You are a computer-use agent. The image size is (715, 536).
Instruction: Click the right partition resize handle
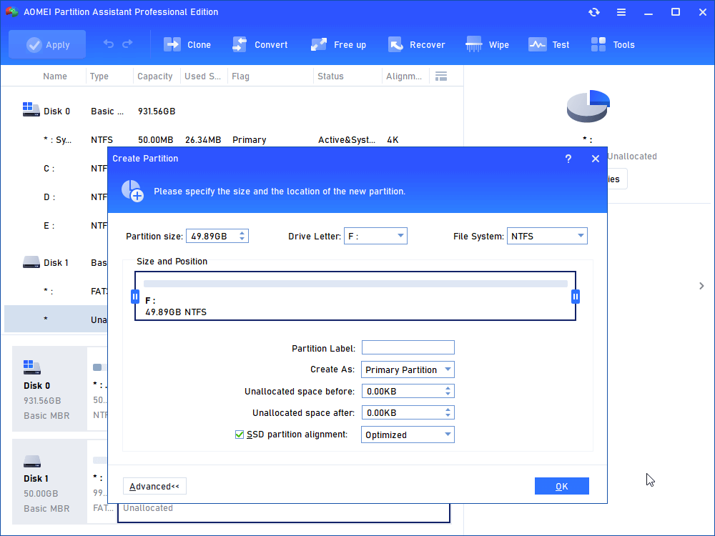[576, 297]
